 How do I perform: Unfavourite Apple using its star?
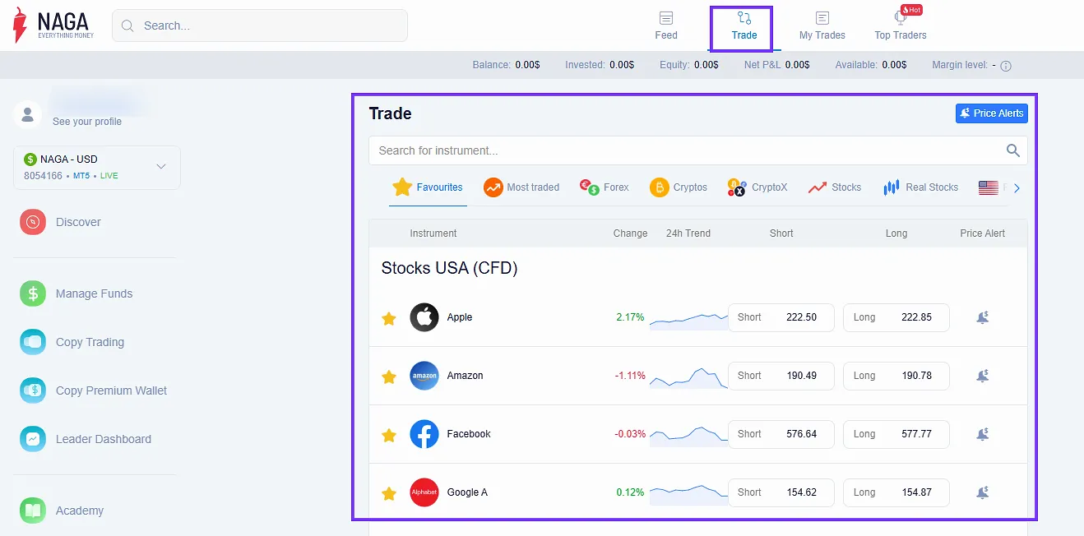[x=389, y=318]
